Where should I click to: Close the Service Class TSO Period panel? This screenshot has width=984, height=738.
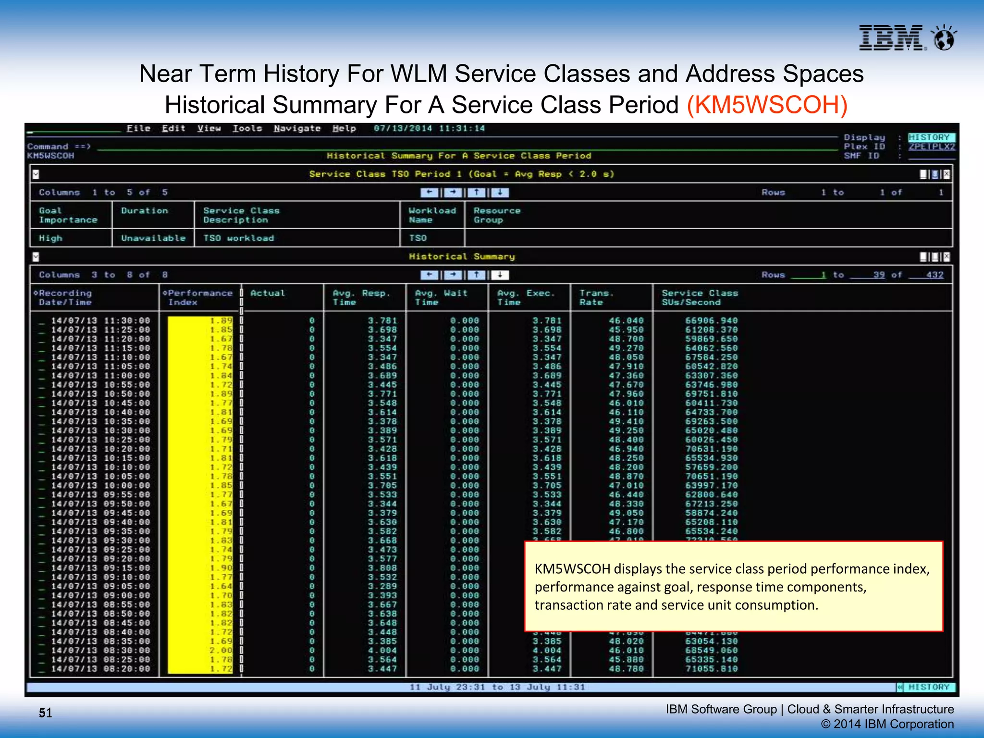click(947, 174)
